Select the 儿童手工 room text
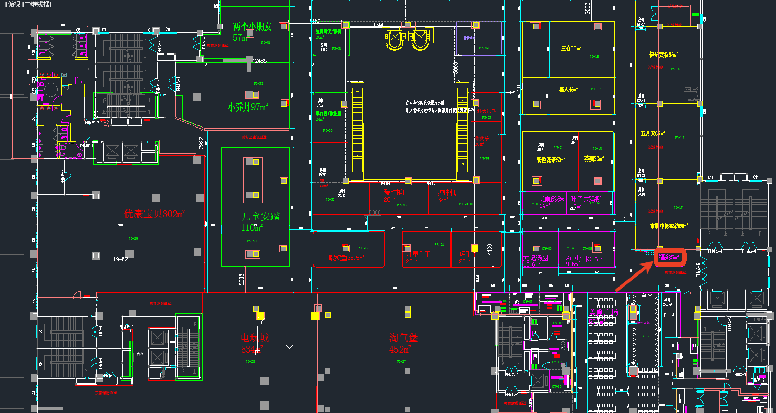The image size is (776, 413). (417, 253)
